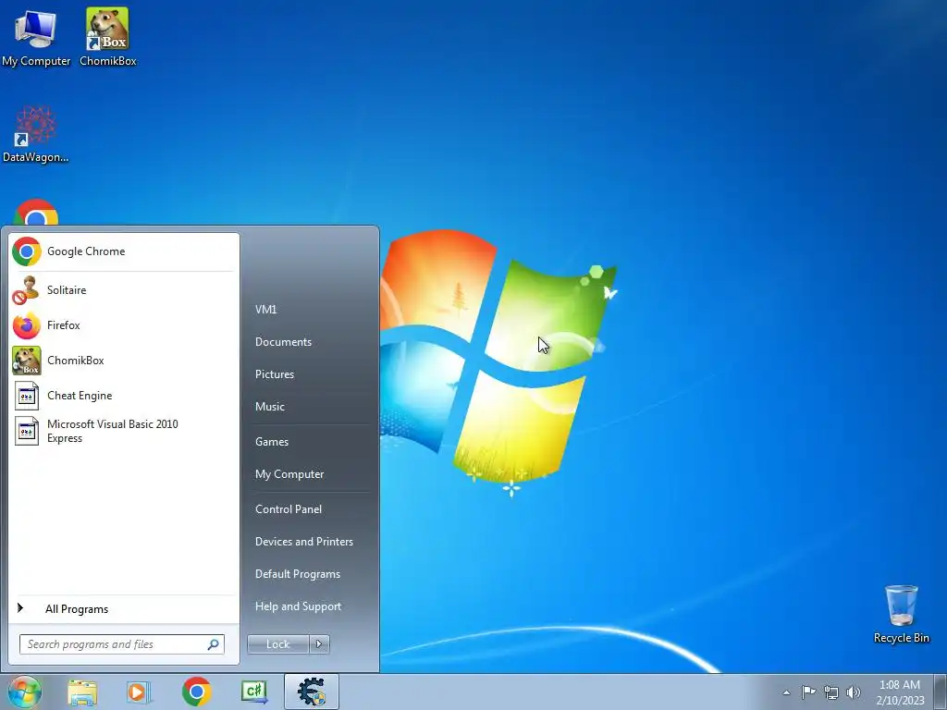Viewport: 947px width, 710px height.
Task: Show hidden tray icons arrow
Action: click(x=786, y=692)
